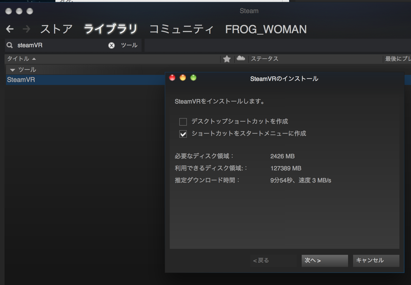Click the Steam window title text
411x285 pixels.
[249, 11]
